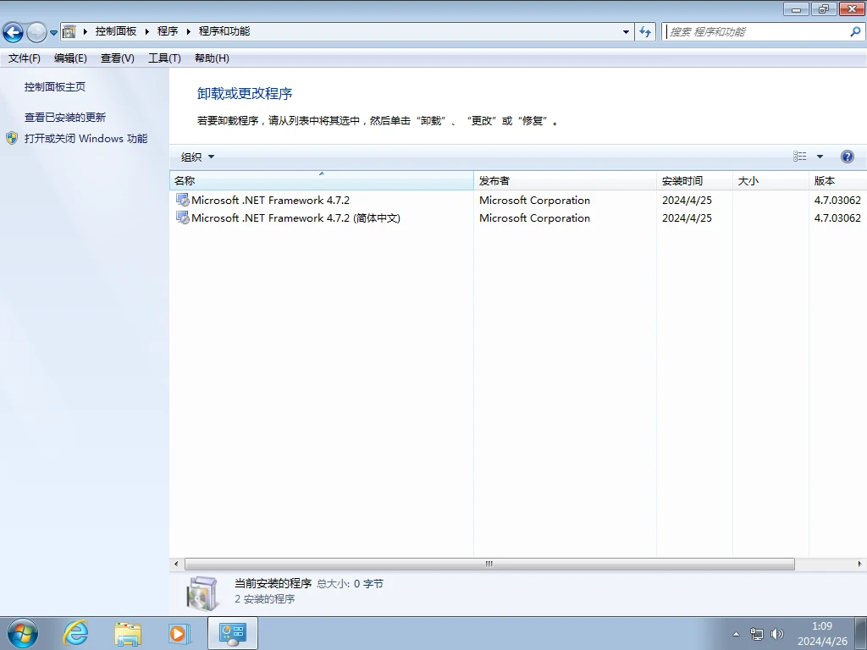Open Windows Media Player from taskbar
867x650 pixels.
179,633
